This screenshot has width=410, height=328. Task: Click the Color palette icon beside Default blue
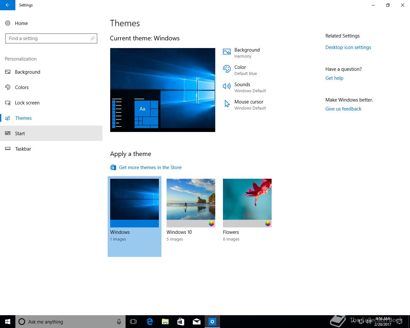[x=227, y=69]
